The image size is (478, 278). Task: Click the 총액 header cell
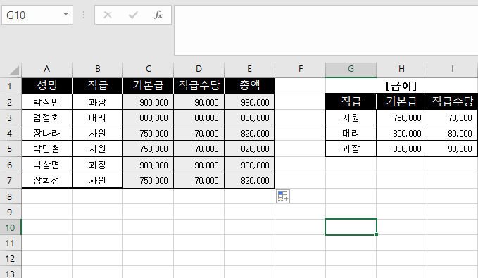click(249, 86)
